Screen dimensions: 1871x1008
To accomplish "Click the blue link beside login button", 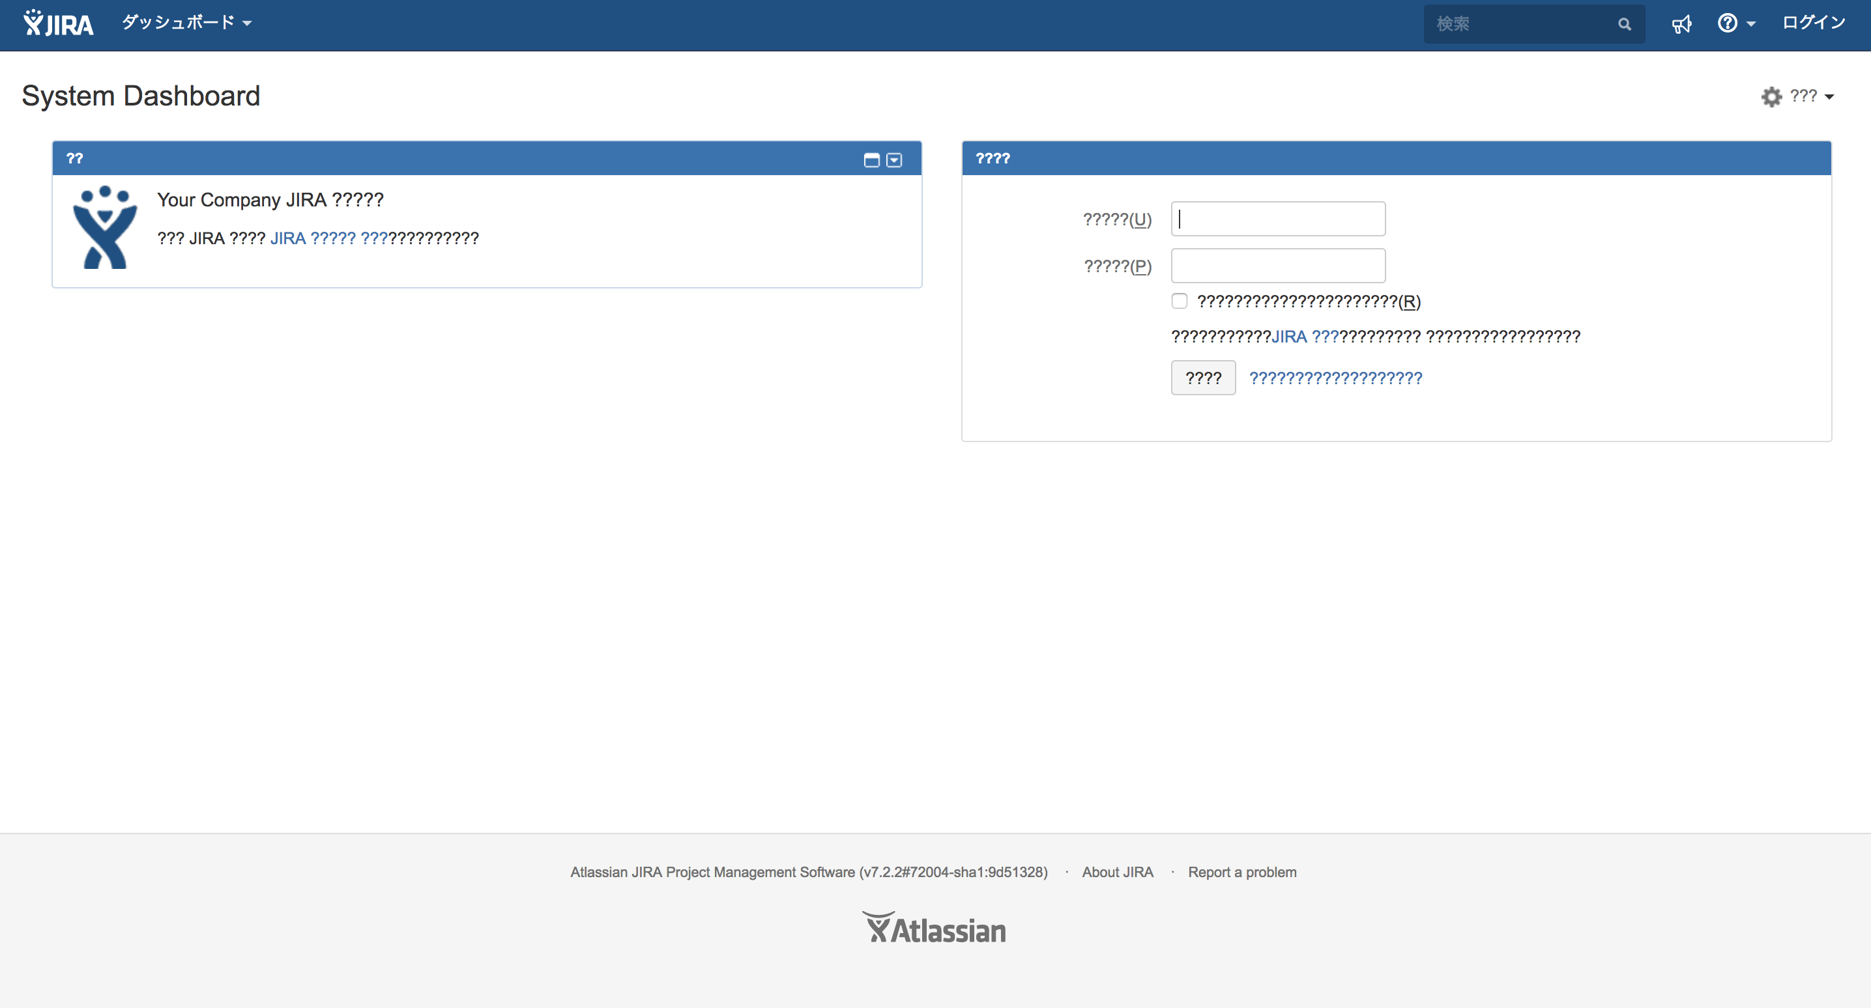I will [x=1335, y=378].
